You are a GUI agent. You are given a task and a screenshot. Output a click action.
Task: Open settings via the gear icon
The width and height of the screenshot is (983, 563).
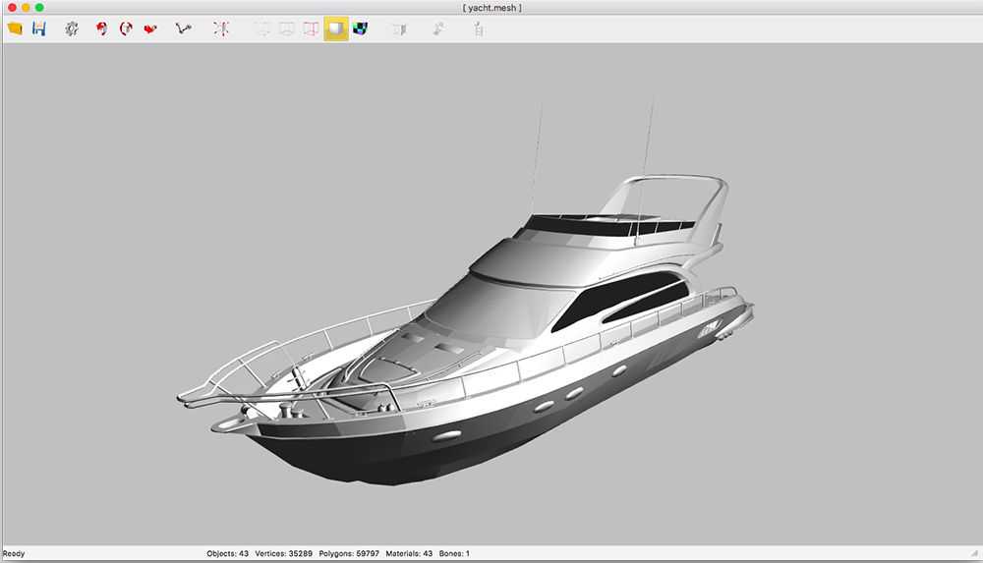click(72, 29)
